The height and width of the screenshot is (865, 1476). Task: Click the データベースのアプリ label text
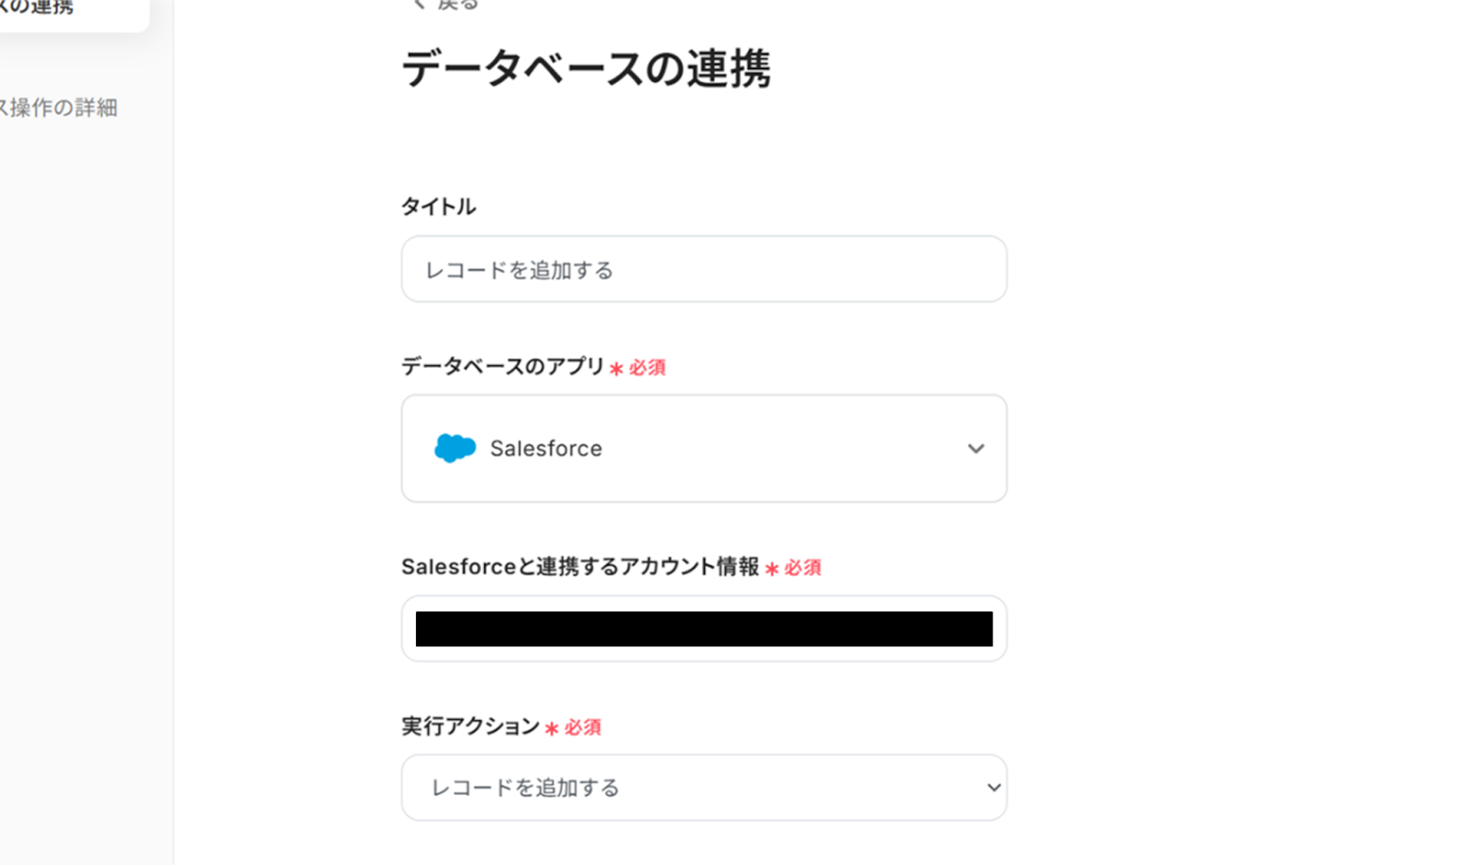(503, 366)
